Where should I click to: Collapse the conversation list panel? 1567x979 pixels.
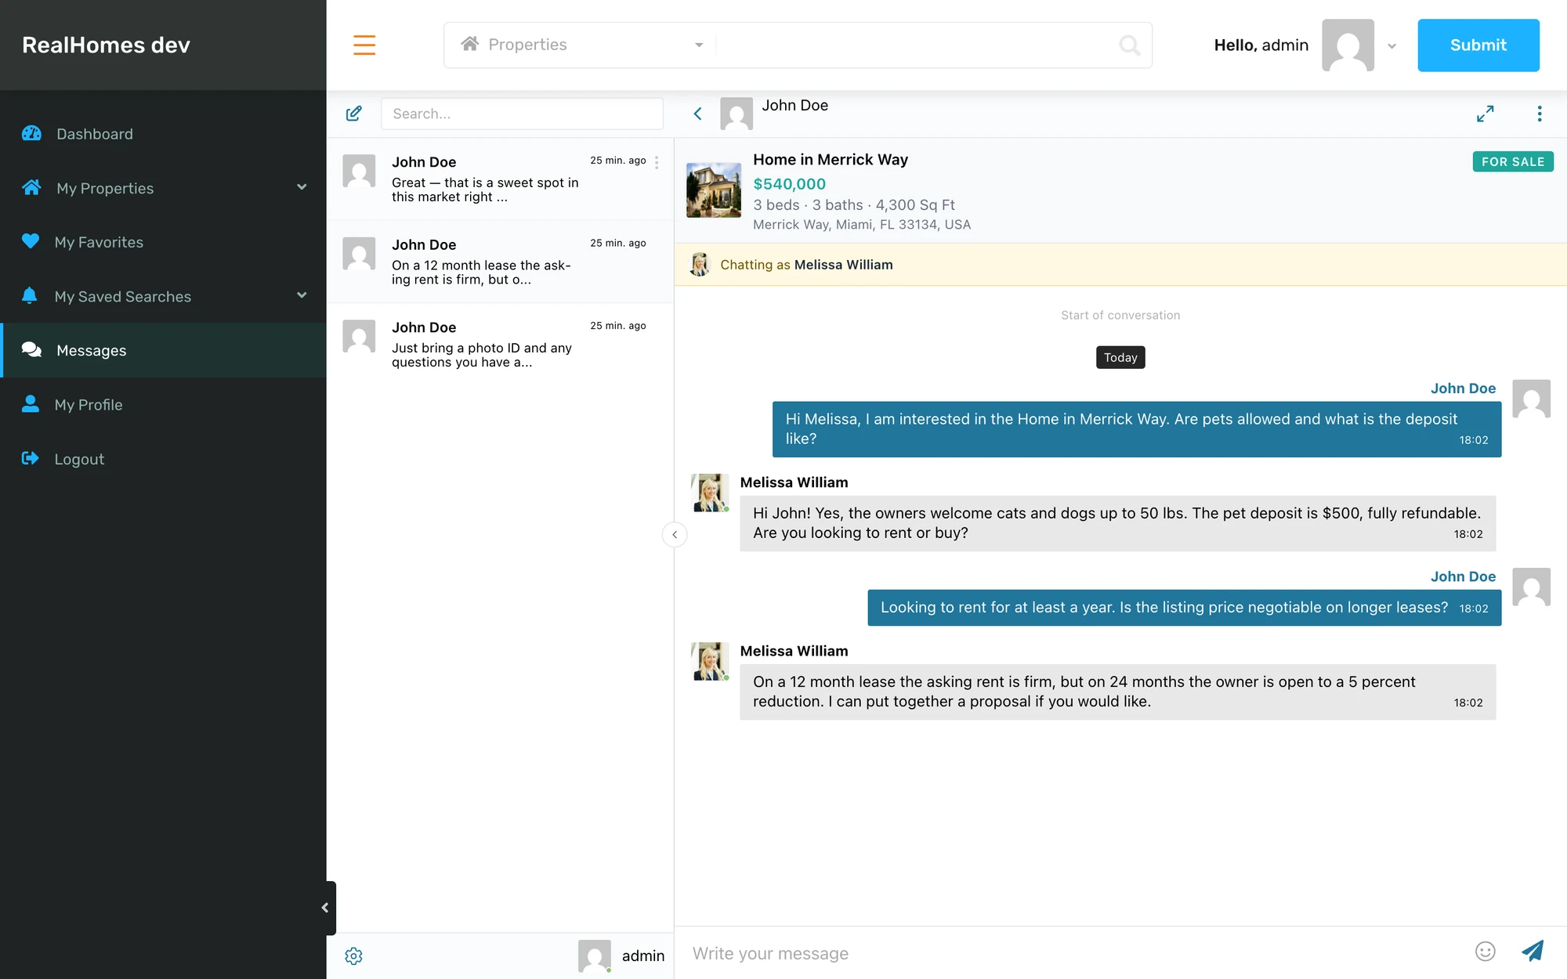675,534
